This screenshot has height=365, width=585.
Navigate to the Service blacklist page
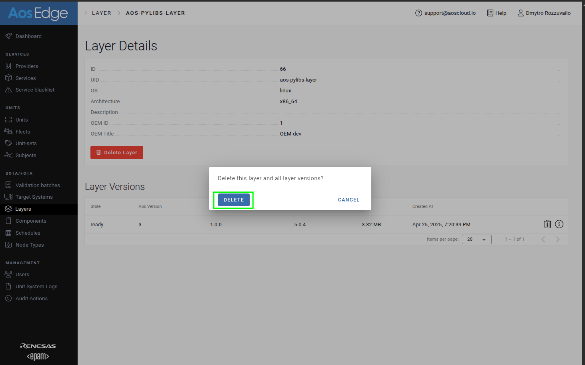(x=35, y=90)
